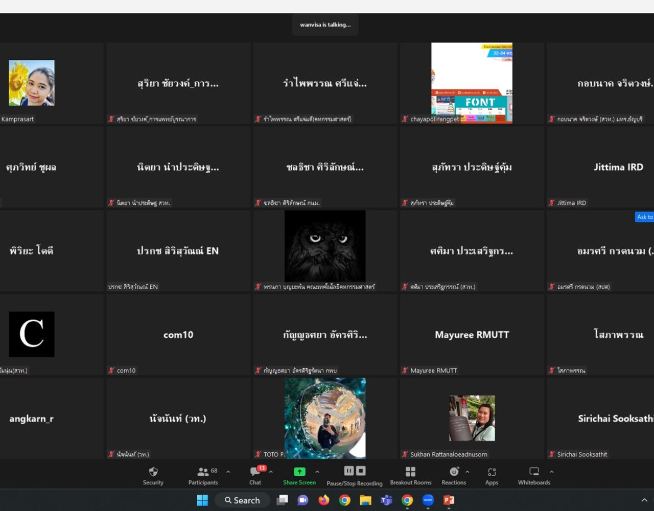Click the 'Kamprasart' name label
Viewport: 654px width, 511px height.
coord(17,119)
